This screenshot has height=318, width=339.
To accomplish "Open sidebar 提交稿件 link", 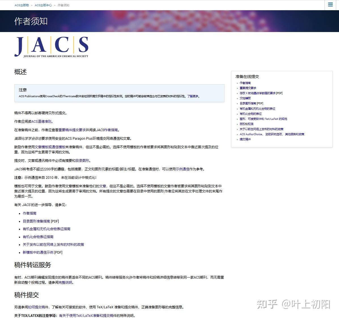I will point(245,139).
